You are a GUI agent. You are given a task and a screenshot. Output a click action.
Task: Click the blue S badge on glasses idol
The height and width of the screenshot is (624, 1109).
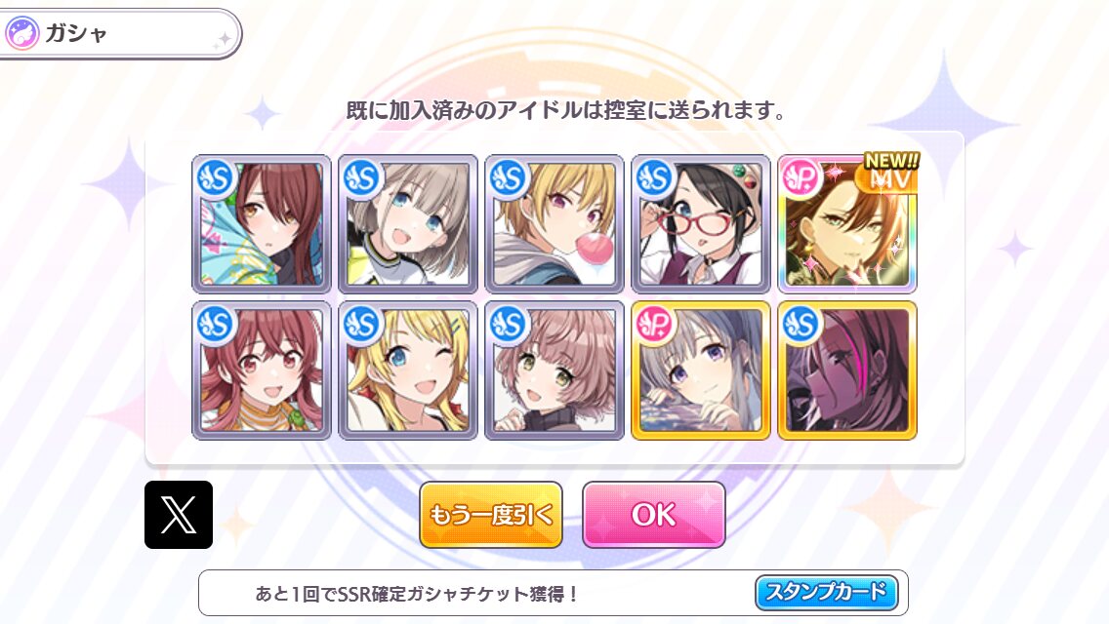coord(654,178)
